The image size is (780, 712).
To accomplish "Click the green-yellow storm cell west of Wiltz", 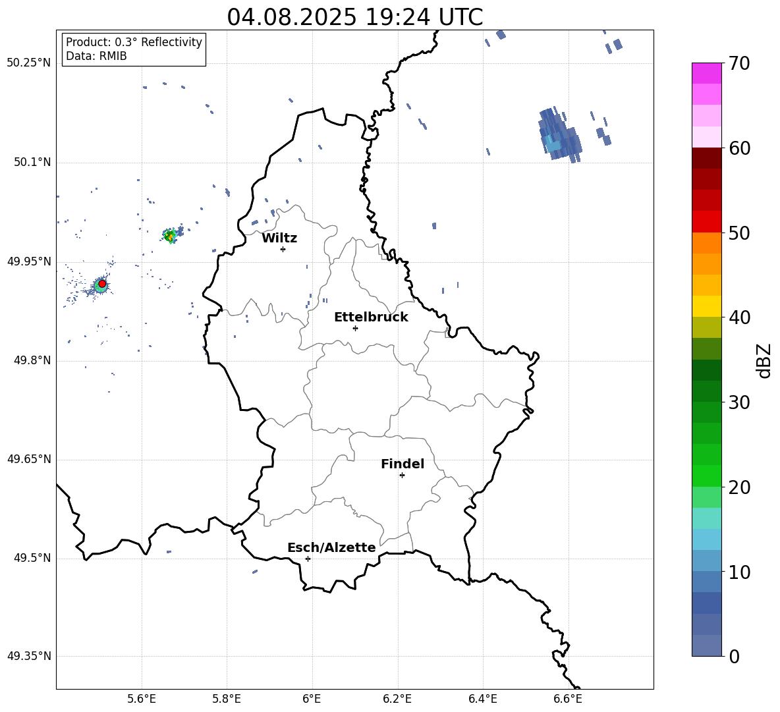I will point(170,236).
